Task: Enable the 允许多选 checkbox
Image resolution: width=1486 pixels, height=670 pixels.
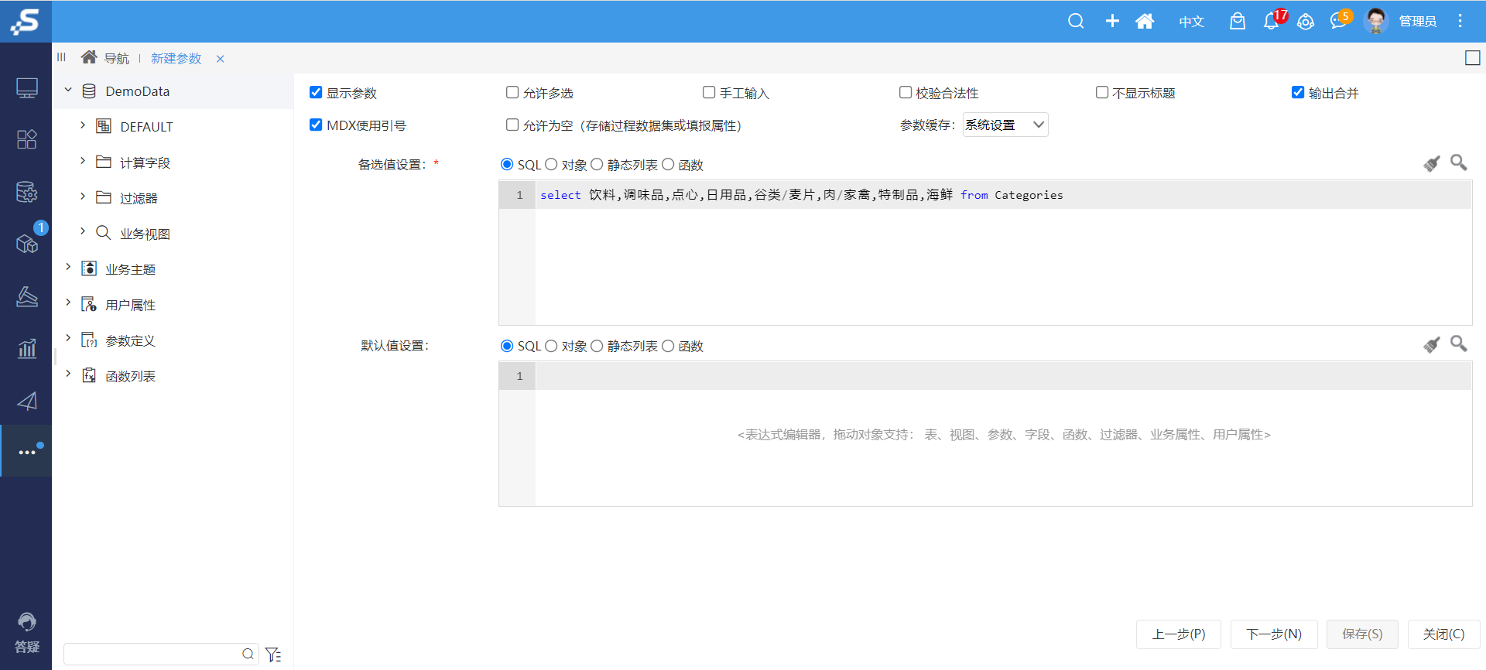Action: 512,92
